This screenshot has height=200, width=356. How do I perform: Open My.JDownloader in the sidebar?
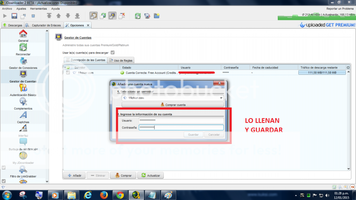point(23,158)
